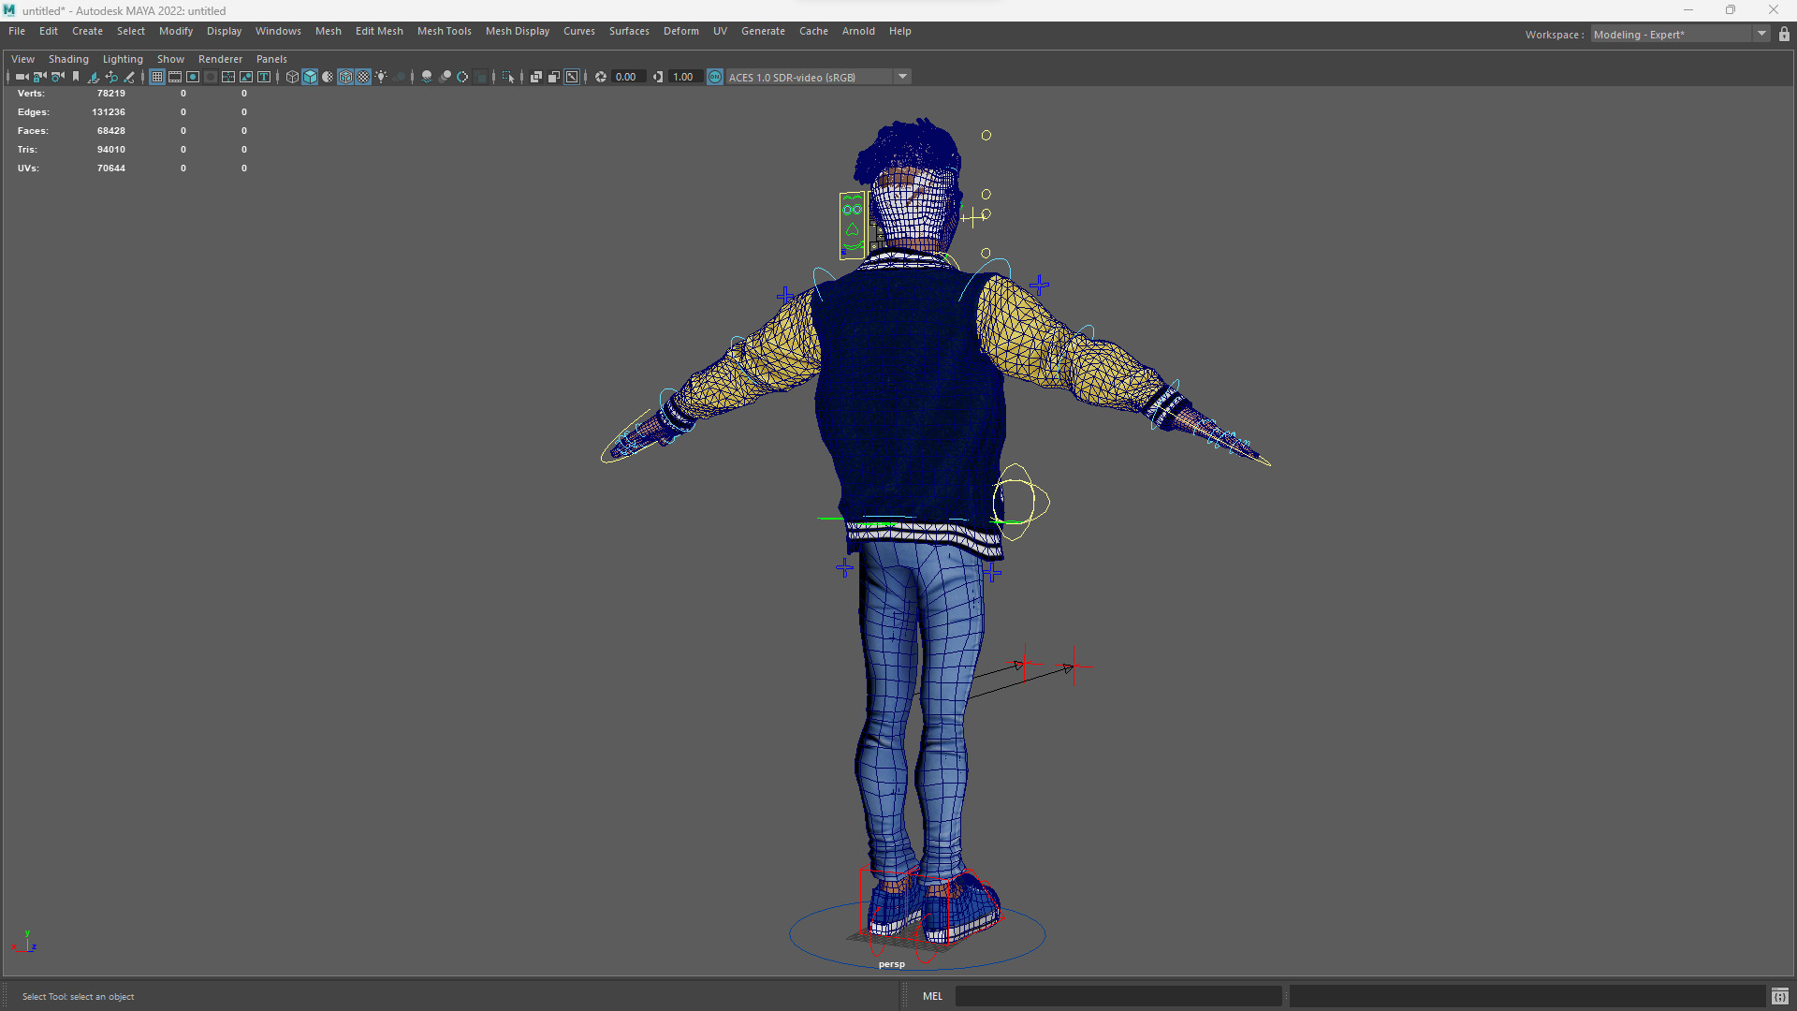The height and width of the screenshot is (1011, 1797).
Task: Click the Select Camera icon
Action: (x=22, y=77)
